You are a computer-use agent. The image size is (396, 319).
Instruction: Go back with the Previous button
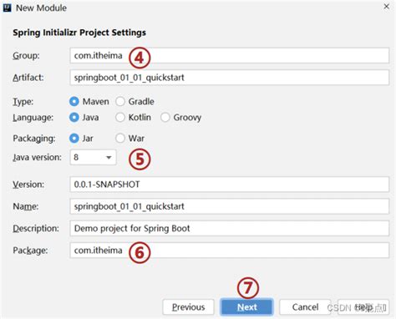coord(188,307)
